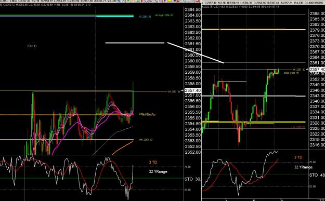Viewport: 325px width, 201px height.
Task: Click the 2361.49 text label in left chart
Action: point(32,46)
